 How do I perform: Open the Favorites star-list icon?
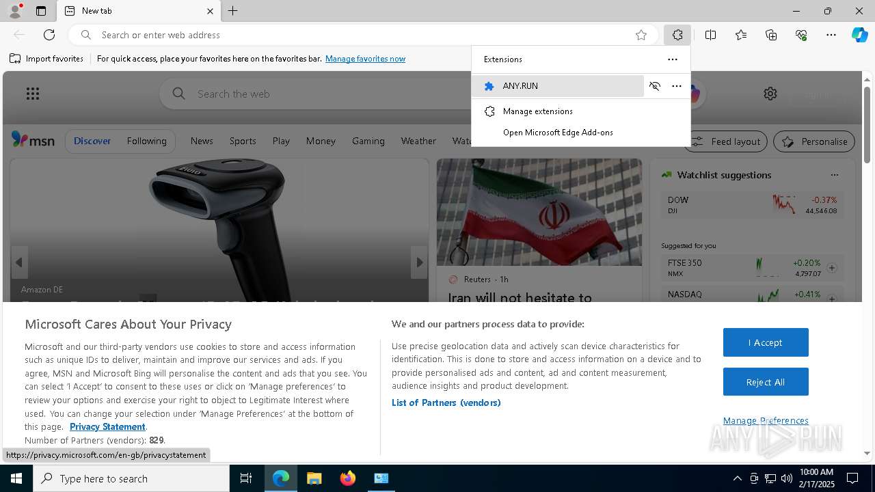point(741,35)
